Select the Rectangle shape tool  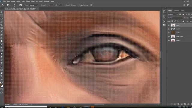[x=1, y=70]
